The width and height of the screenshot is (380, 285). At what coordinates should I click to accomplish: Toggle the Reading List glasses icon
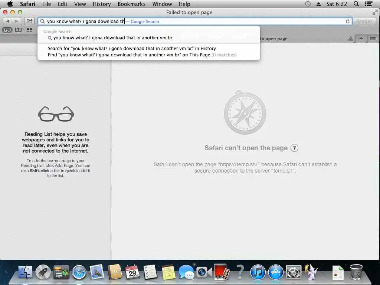click(x=7, y=30)
